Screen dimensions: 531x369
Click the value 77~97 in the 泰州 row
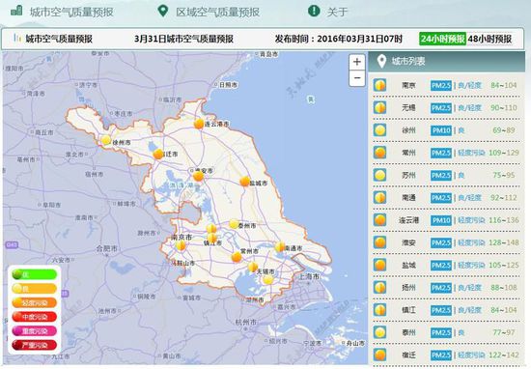pos(504,332)
